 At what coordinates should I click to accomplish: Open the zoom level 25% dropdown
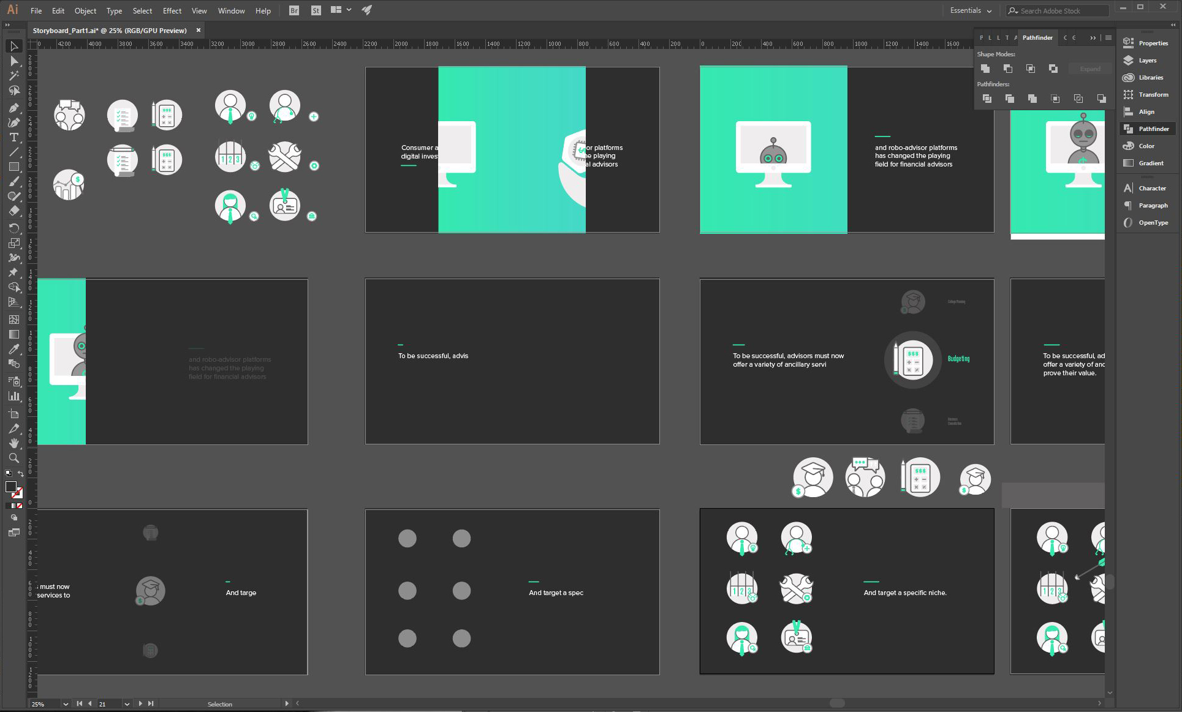point(65,704)
